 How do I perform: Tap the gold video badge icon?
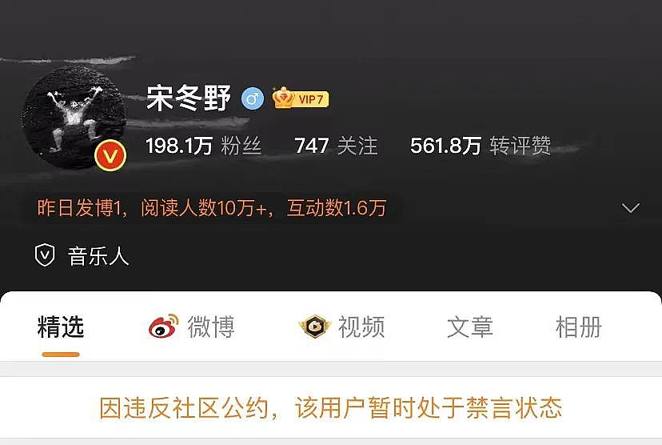coord(314,327)
